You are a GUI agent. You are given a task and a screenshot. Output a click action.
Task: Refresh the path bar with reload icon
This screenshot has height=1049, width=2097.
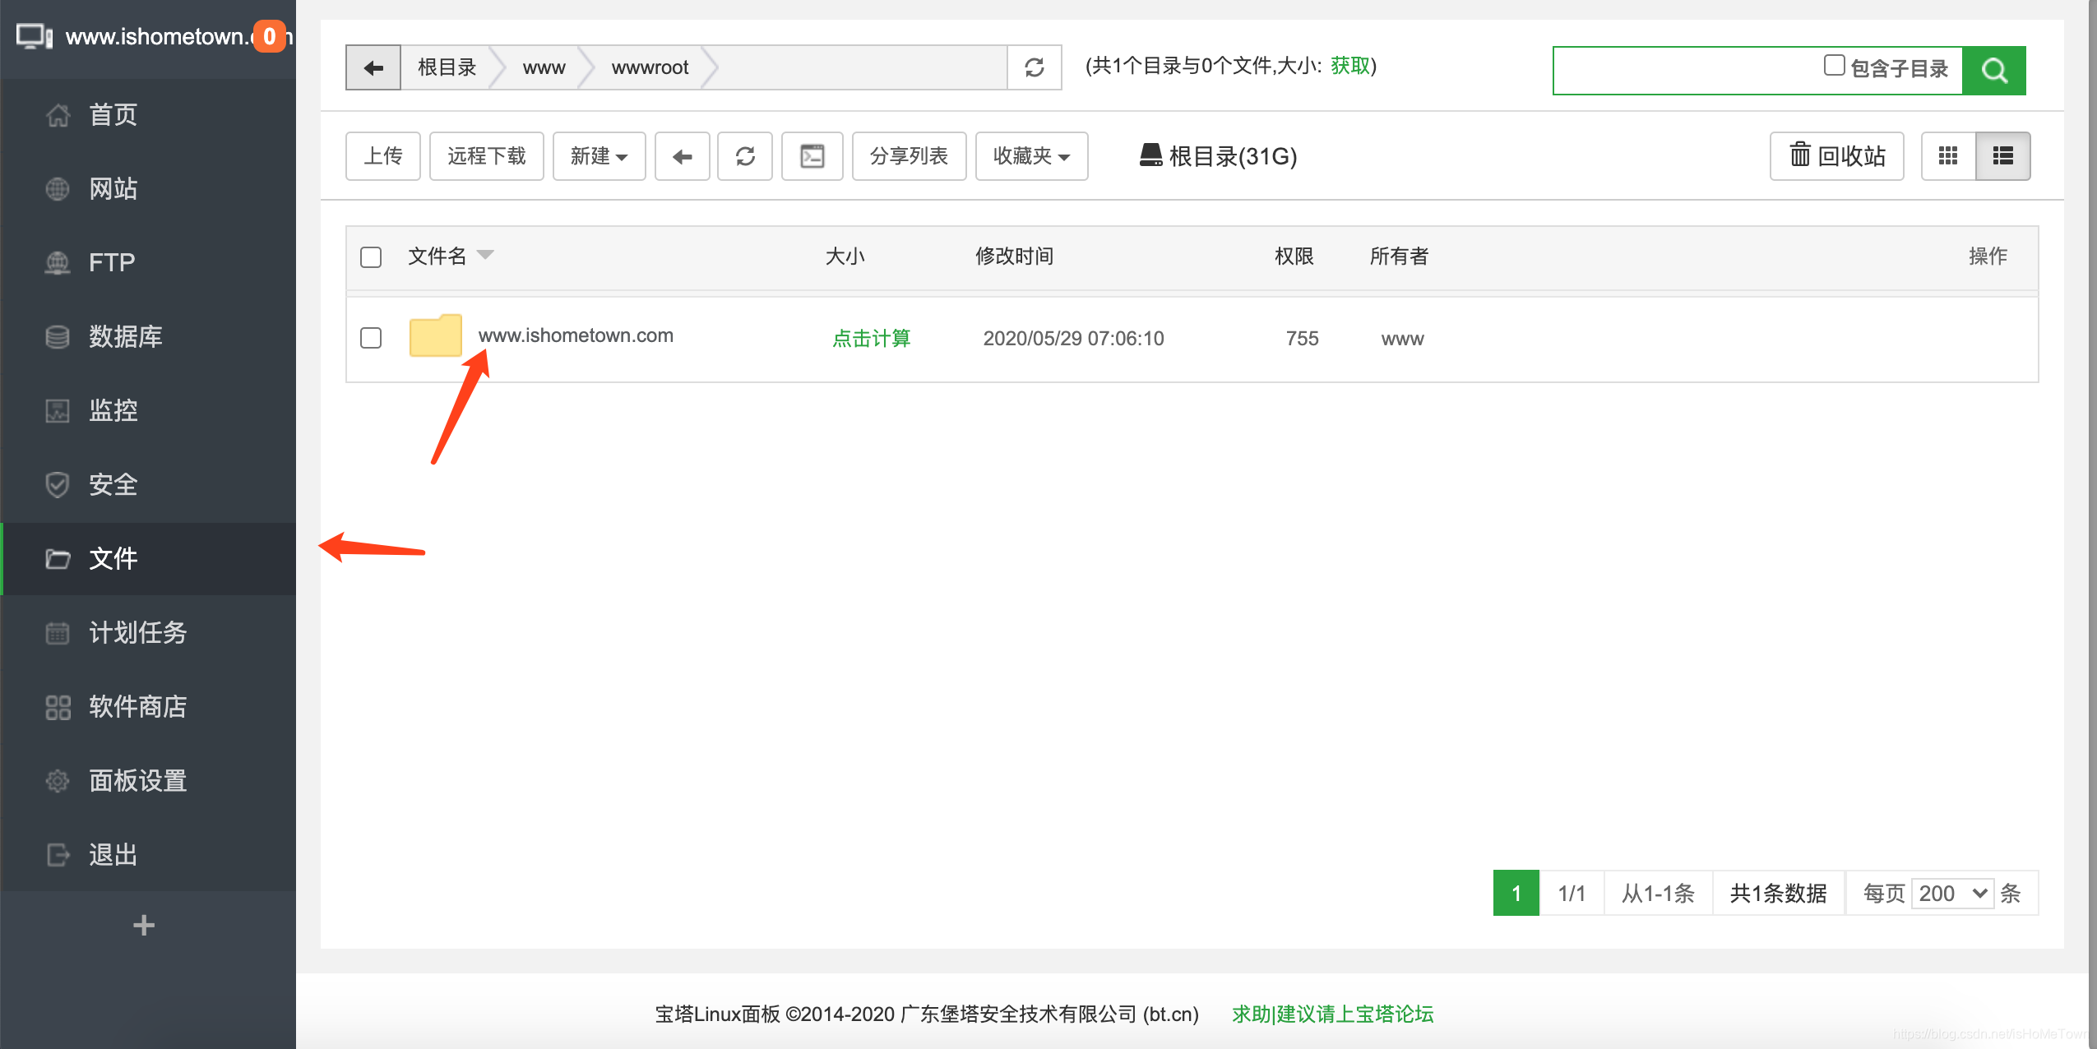1035,67
